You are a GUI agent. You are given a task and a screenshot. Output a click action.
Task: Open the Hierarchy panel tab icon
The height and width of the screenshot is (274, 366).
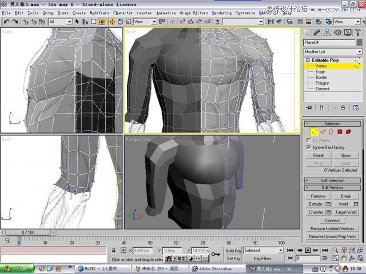point(327,33)
